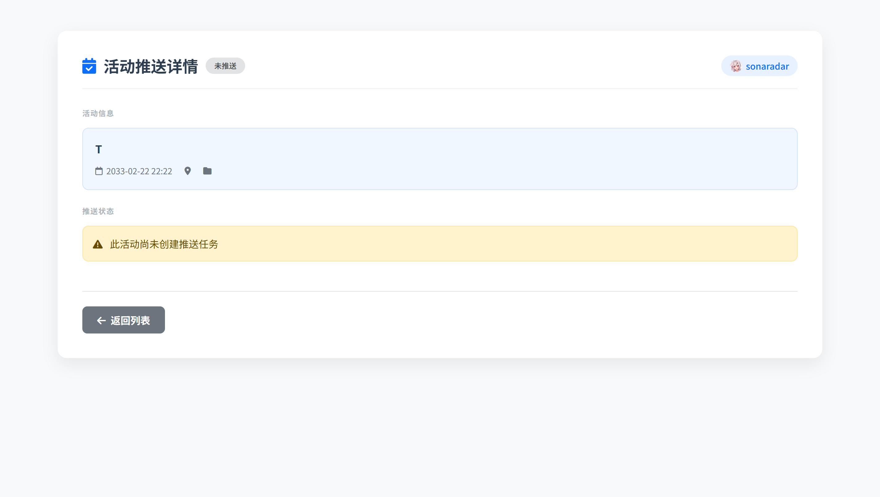880x497 pixels.
Task: Open the sonaradar username link
Action: tap(767, 66)
